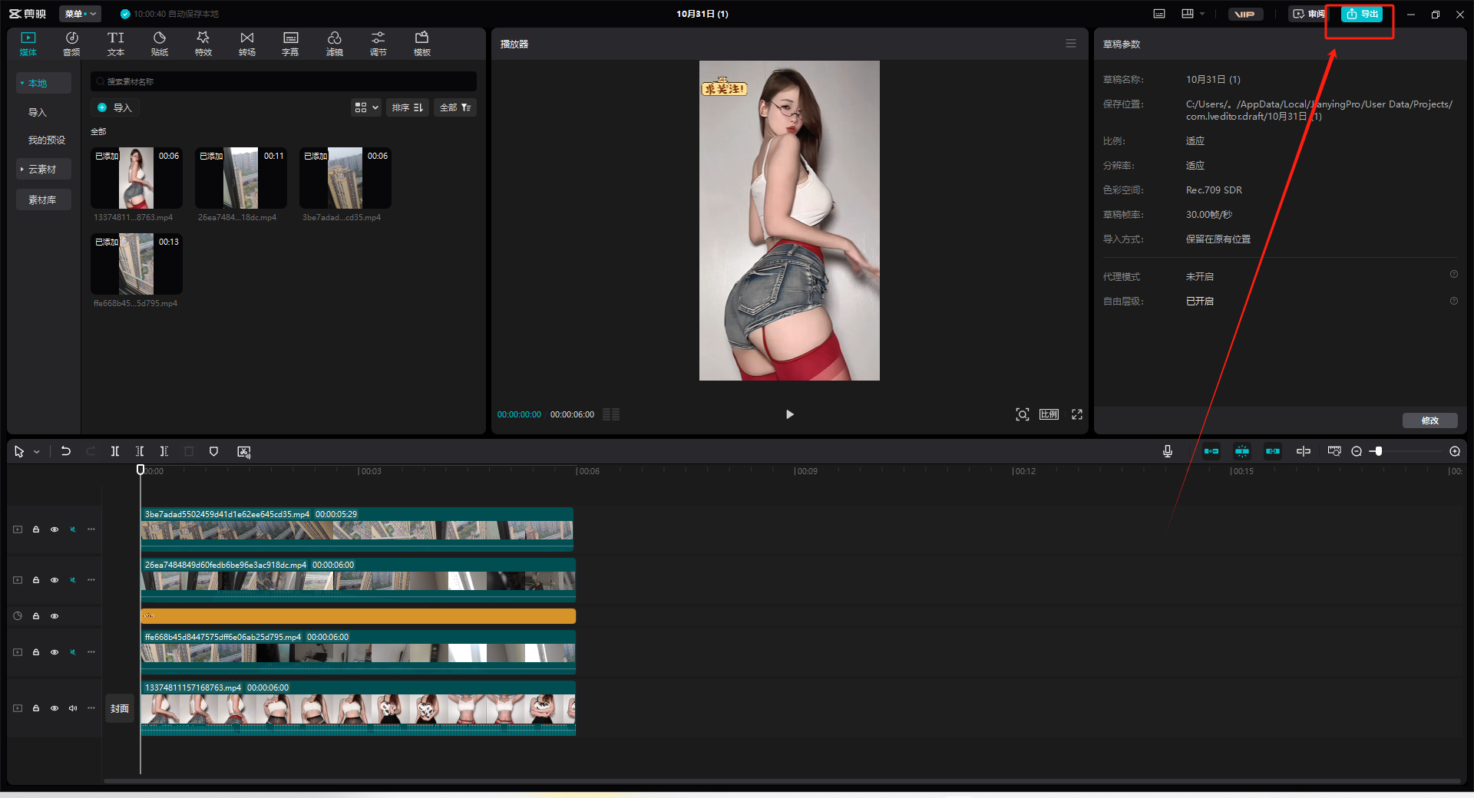Viewport: 1474px width, 798px height.
Task: Select 导入 in the left sidebar
Action: (38, 112)
